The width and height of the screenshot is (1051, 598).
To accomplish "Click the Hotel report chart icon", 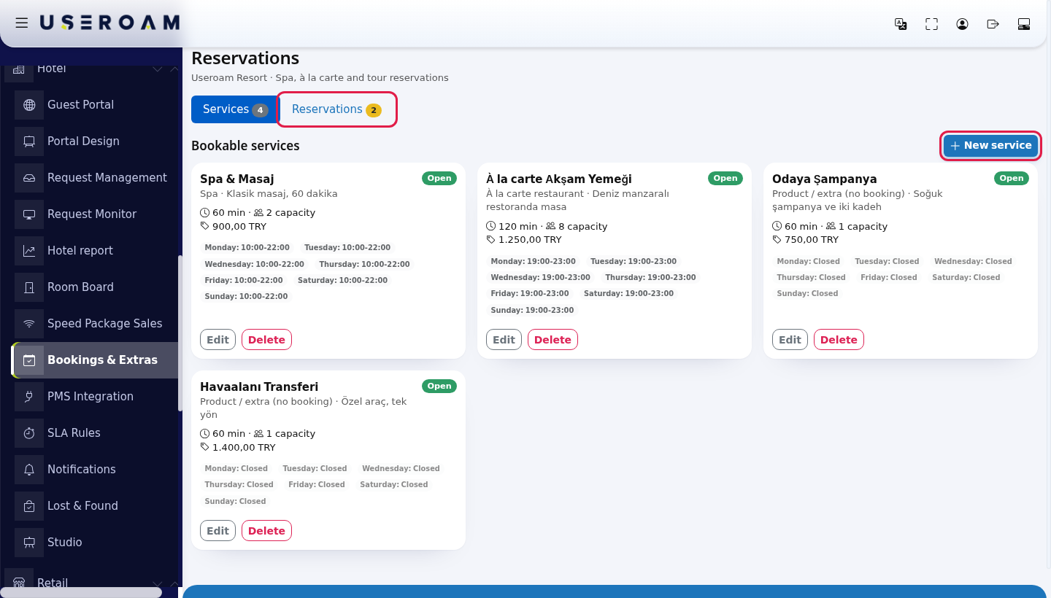I will point(29,251).
